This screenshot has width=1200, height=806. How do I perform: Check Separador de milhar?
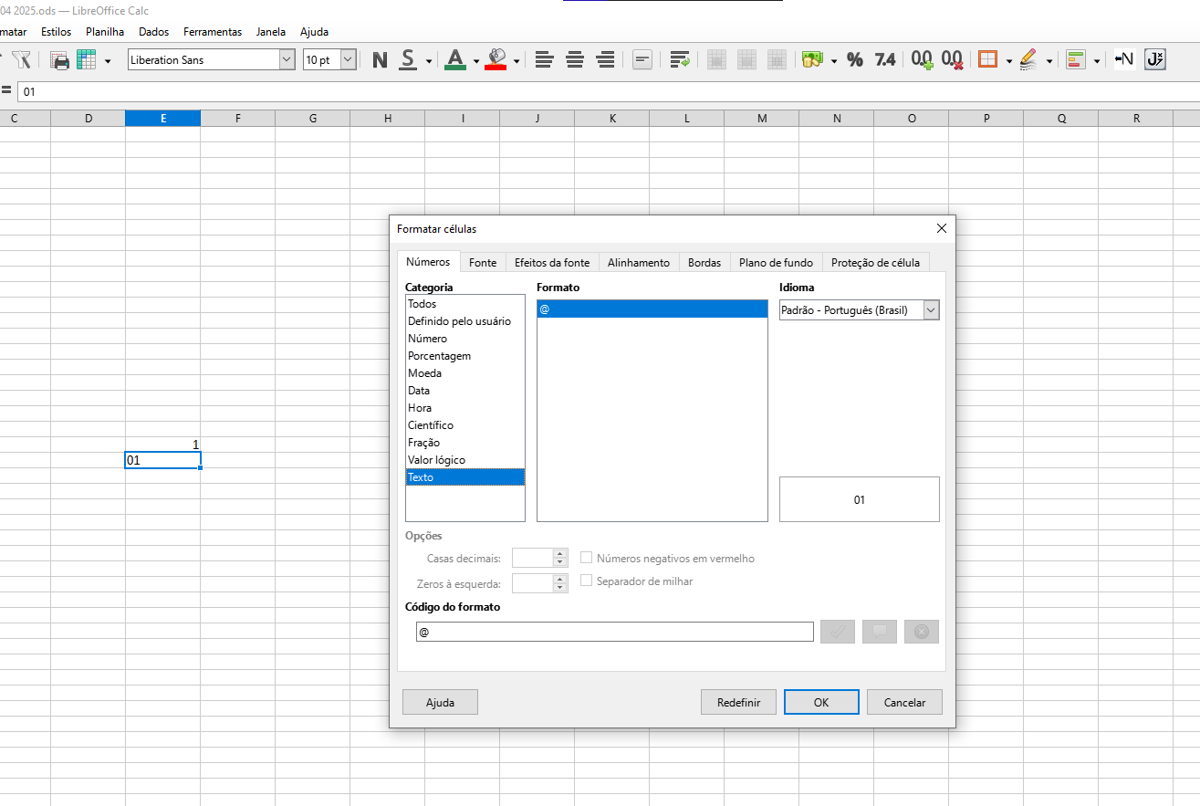pos(587,581)
